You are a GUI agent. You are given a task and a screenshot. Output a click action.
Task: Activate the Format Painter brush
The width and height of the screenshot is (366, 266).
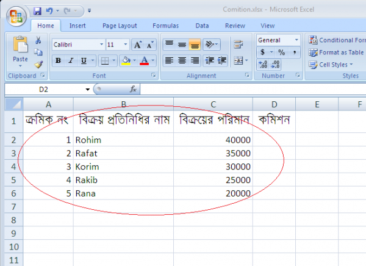38,64
